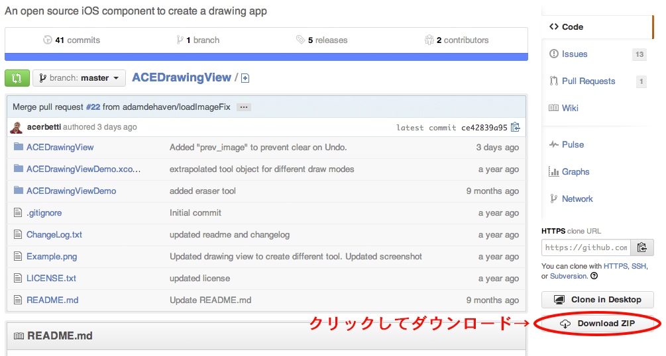Image resolution: width=666 pixels, height=356 pixels.
Task: Open the ACEDrawingView folder
Action: click(60, 148)
